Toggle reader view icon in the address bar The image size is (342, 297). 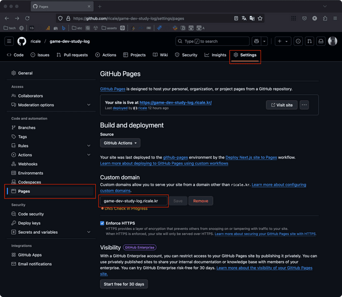pos(236,18)
